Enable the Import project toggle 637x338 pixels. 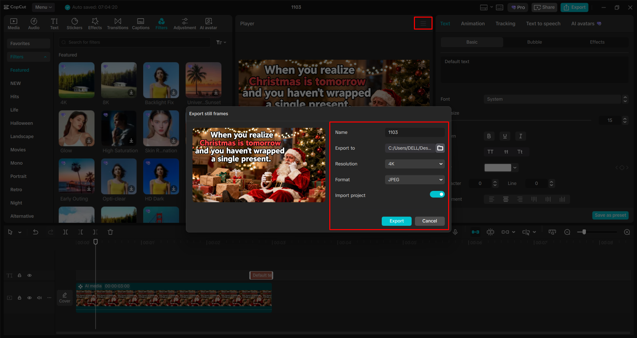437,194
